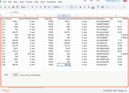This screenshot has height=93, width=129.
Task: Click the merge cells icon
Action: (x=107, y=7)
